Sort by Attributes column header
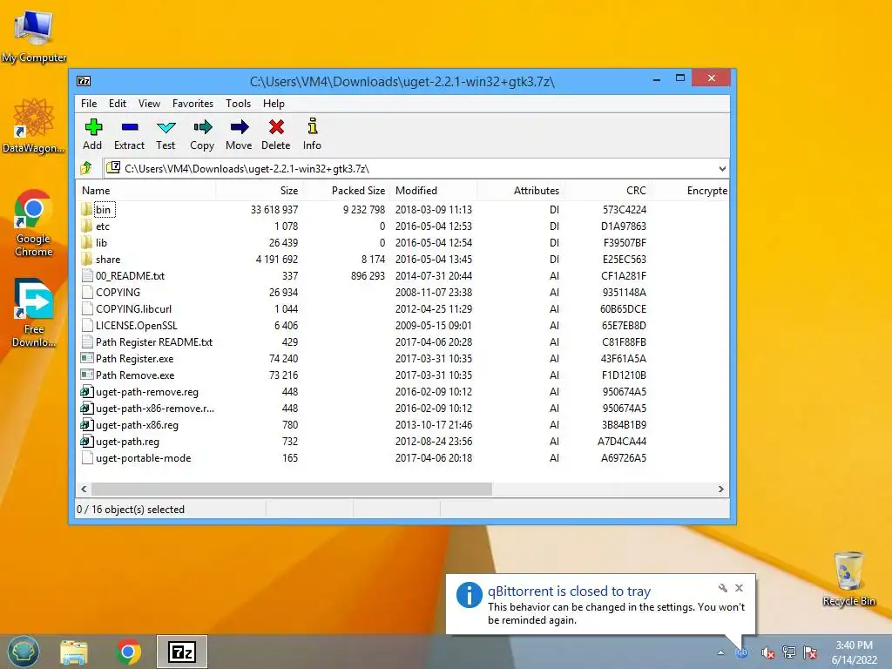 (x=520, y=191)
